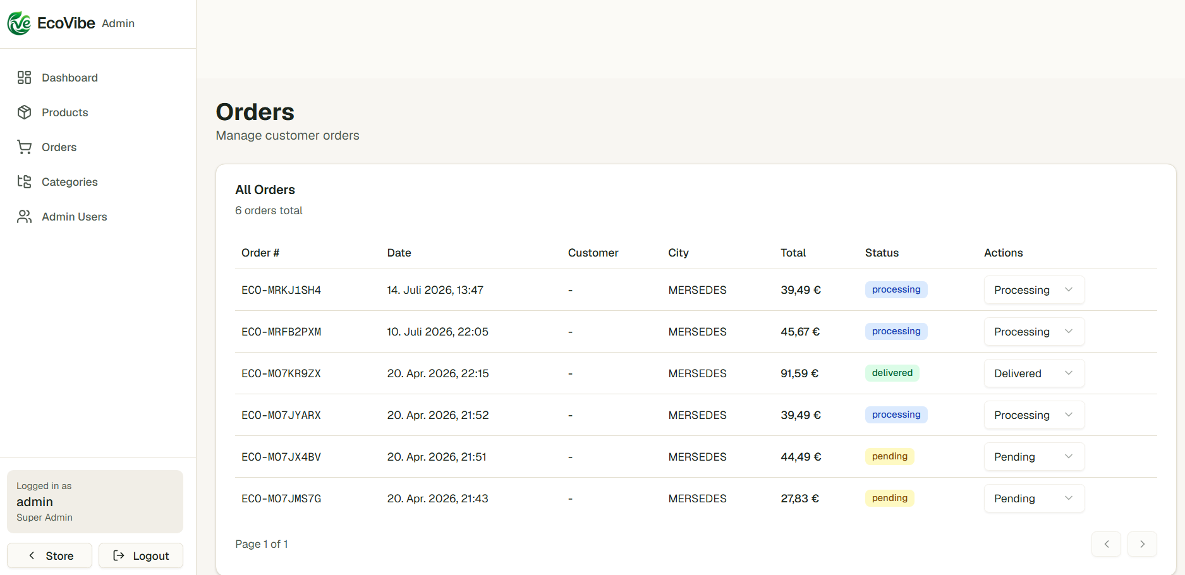The width and height of the screenshot is (1185, 575).
Task: Select order number ECO-MO7JX4BV
Action: point(281,457)
